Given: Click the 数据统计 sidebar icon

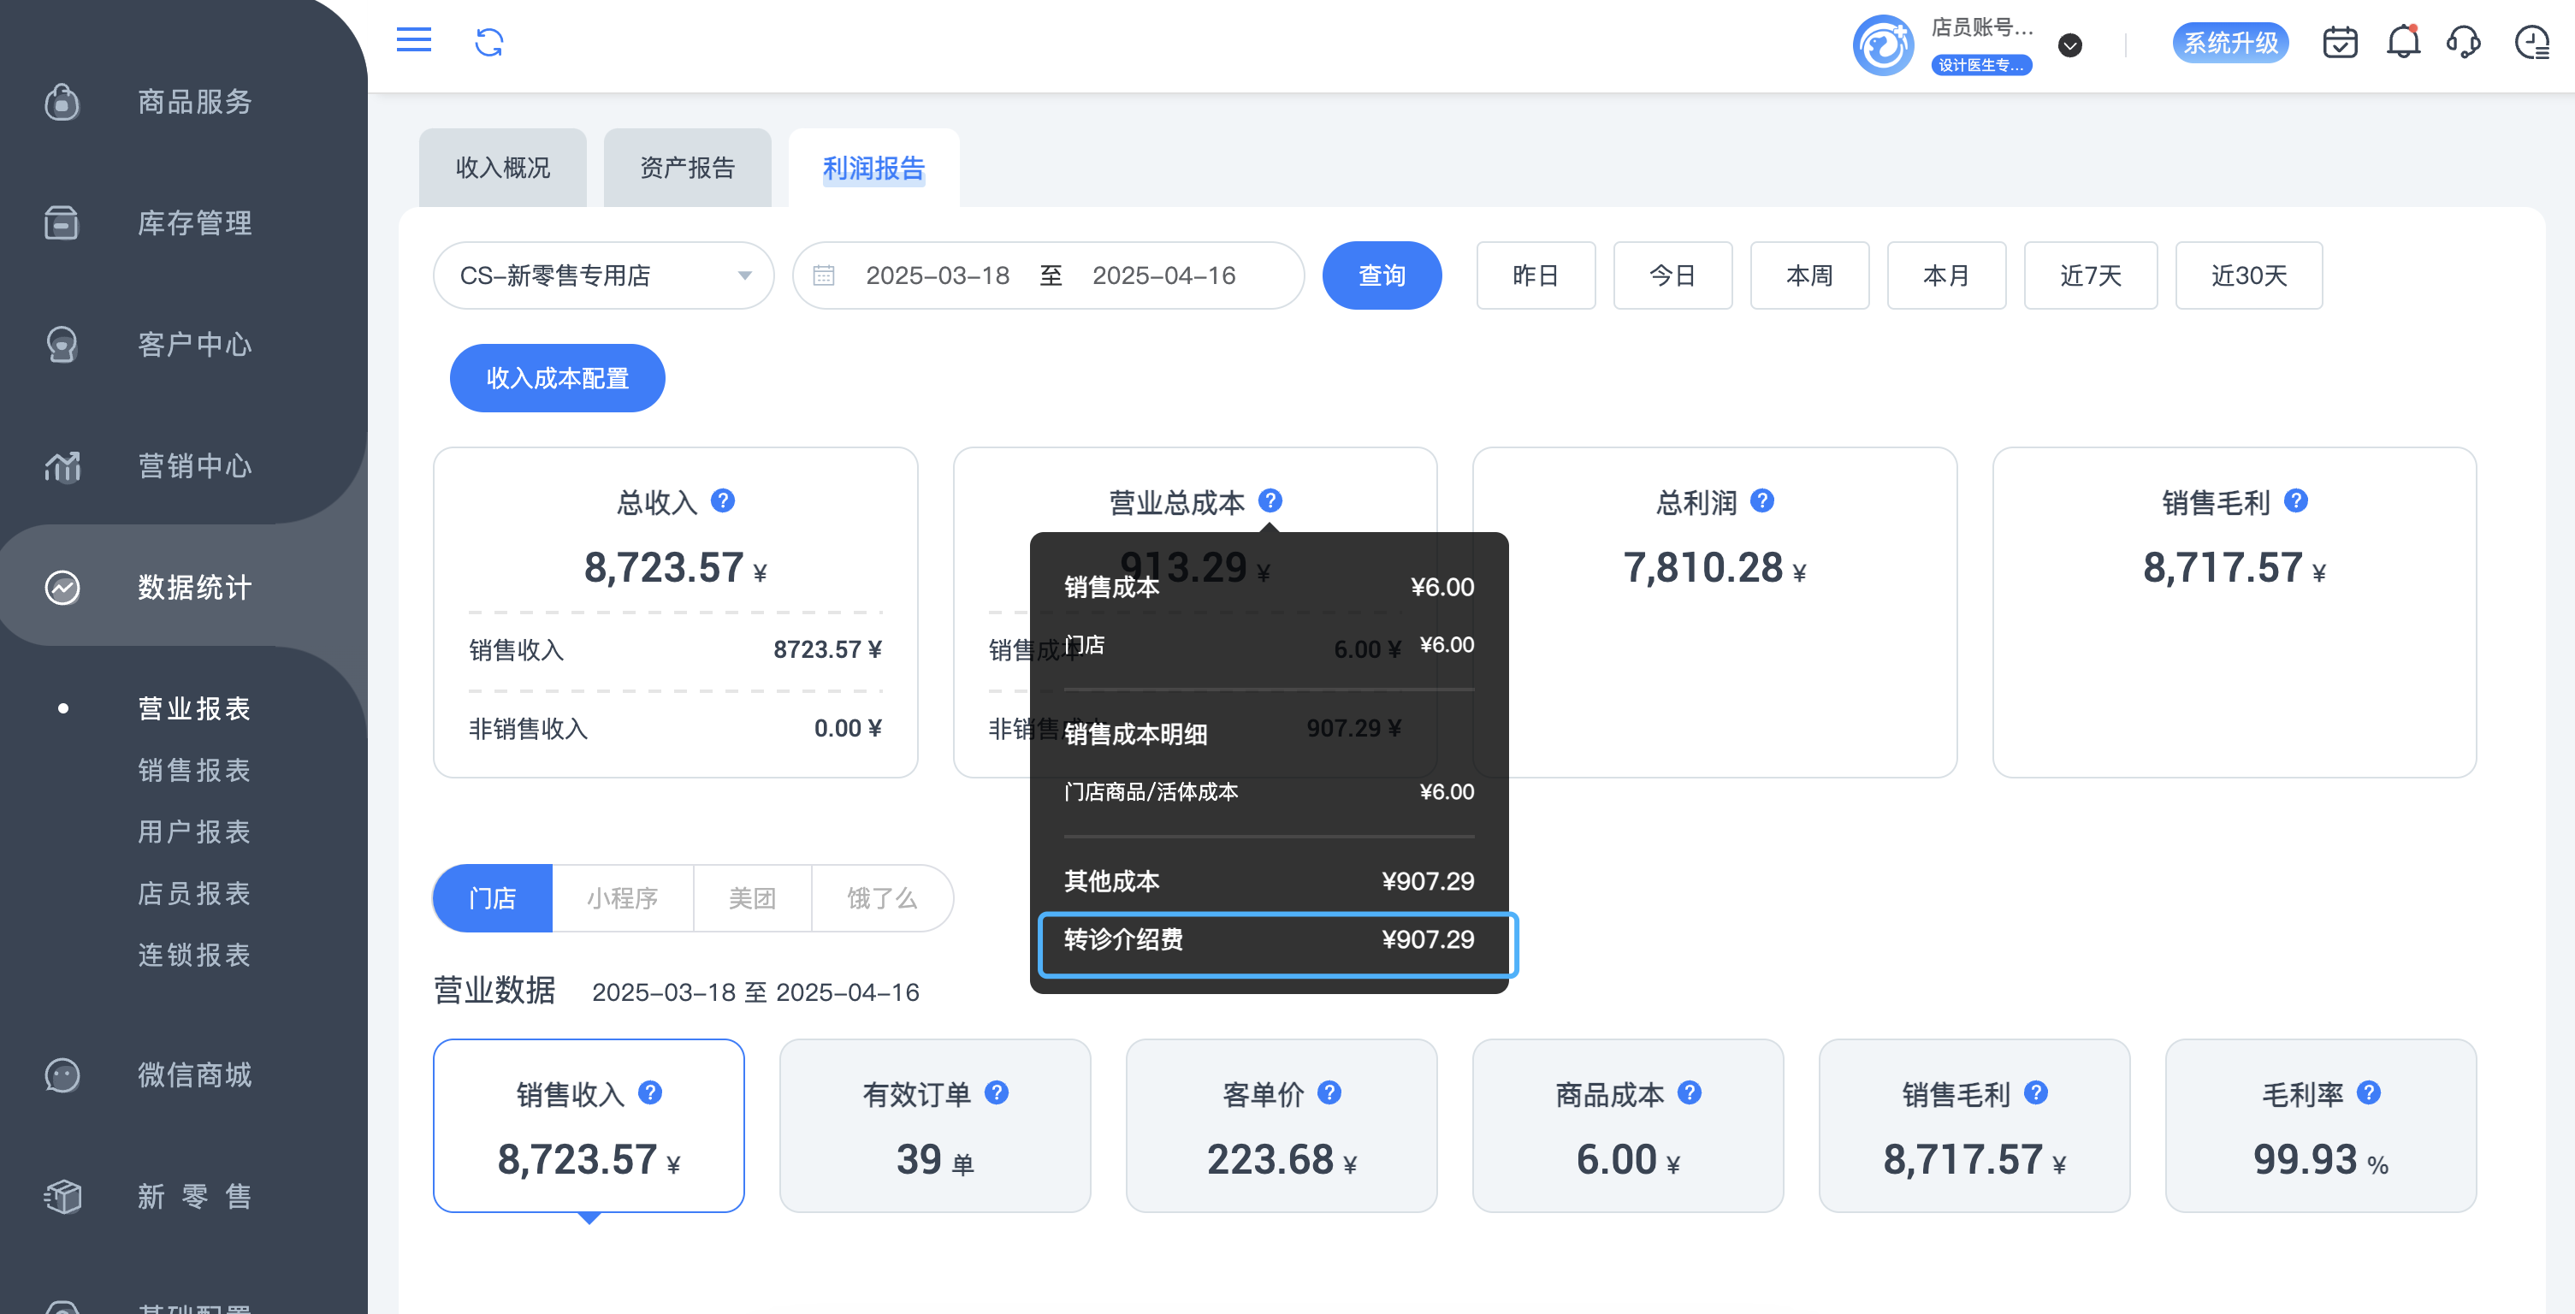Looking at the screenshot, I should 62,588.
